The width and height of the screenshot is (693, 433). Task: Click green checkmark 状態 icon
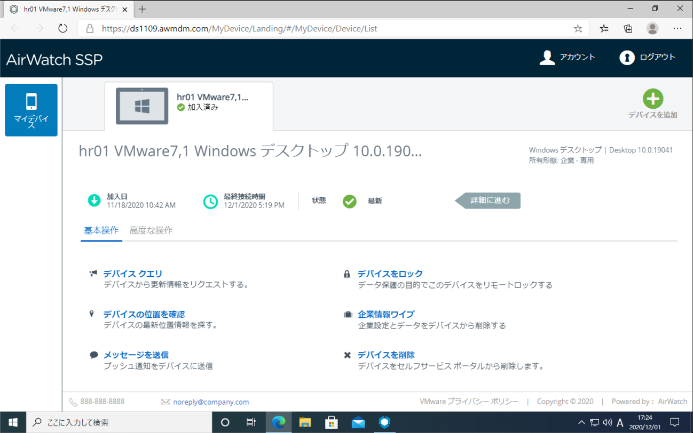[350, 201]
